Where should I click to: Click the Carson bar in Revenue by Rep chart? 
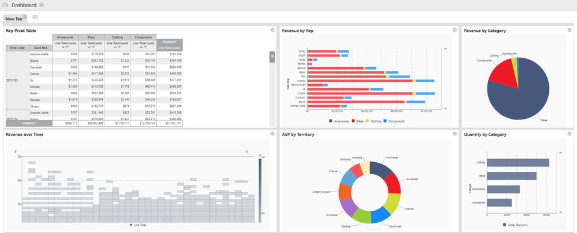click(x=371, y=93)
